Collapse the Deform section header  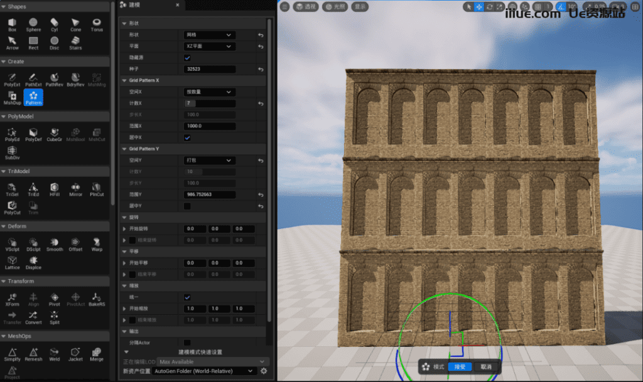tap(17, 226)
